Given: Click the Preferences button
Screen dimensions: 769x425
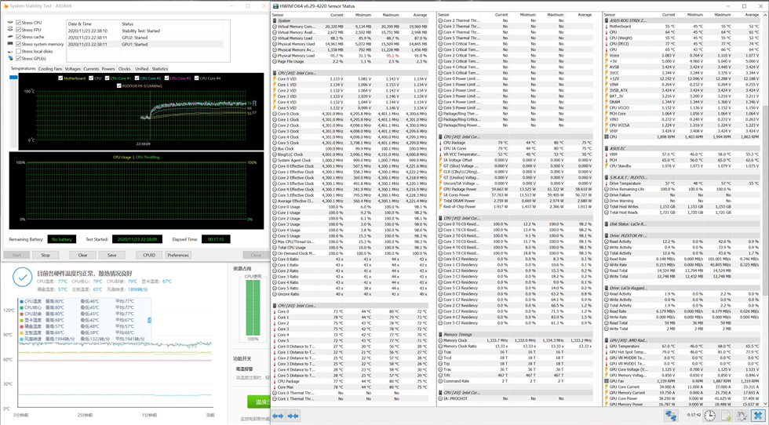Looking at the screenshot, I should click(178, 255).
